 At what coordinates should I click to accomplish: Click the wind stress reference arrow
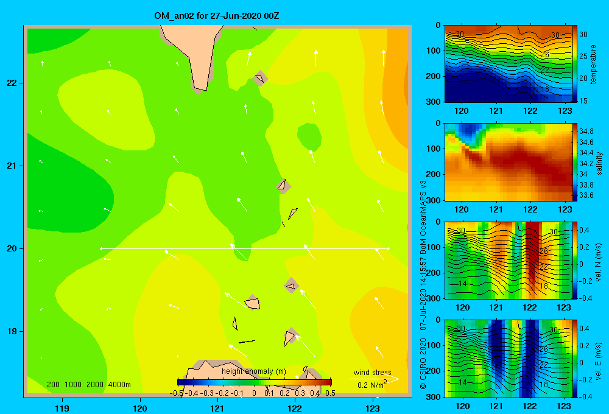pyautogui.click(x=375, y=379)
